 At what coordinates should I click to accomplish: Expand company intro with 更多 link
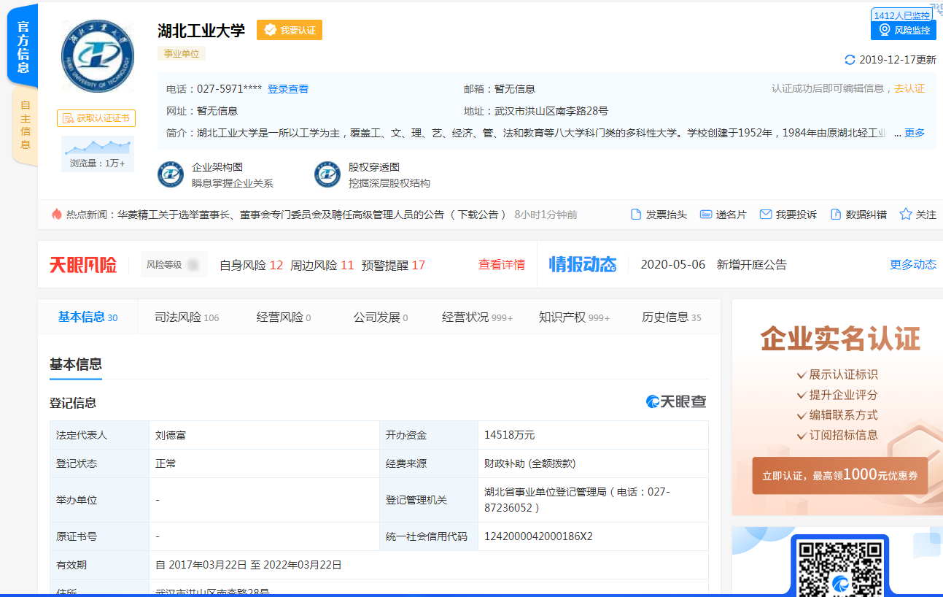coord(915,133)
